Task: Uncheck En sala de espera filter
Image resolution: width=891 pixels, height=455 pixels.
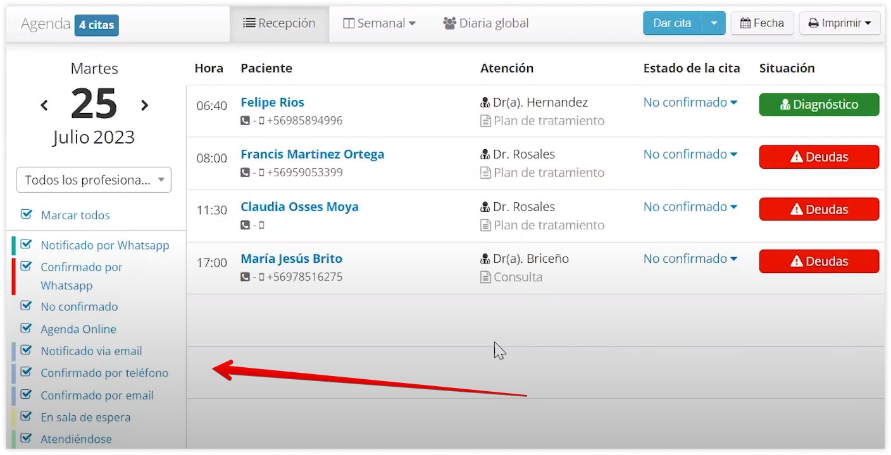Action: [26, 416]
